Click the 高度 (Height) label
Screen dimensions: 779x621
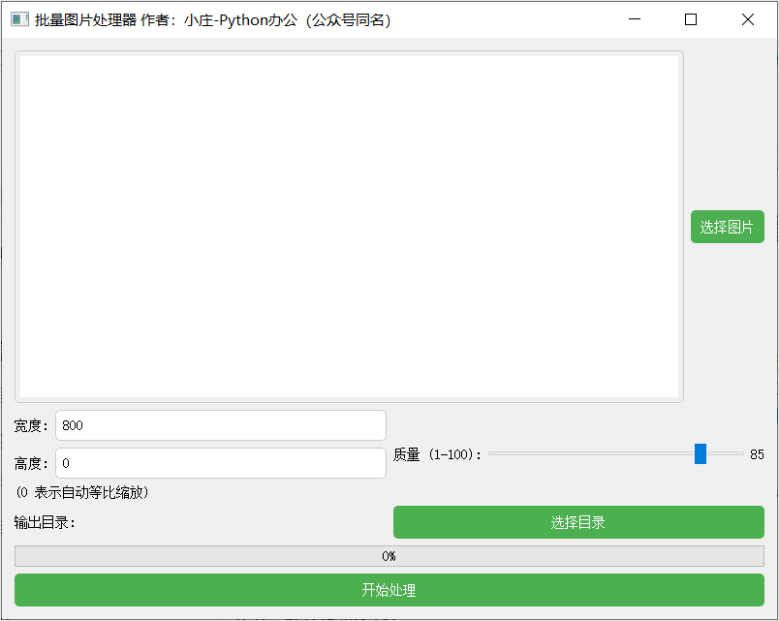click(29, 463)
